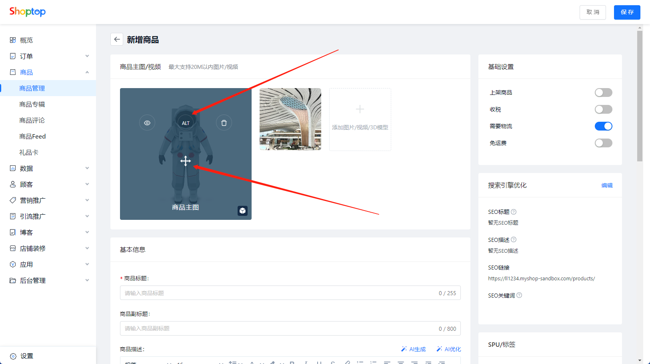
Task: Turn on the 上架商品 switch
Action: pos(604,93)
